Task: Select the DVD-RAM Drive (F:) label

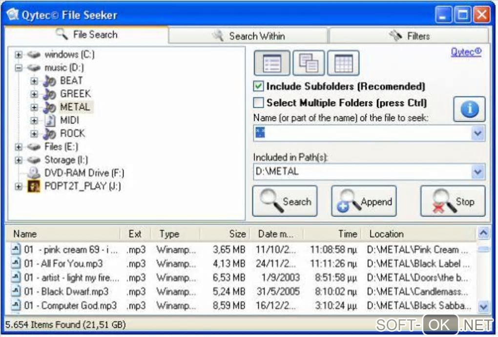Action: tap(84, 173)
